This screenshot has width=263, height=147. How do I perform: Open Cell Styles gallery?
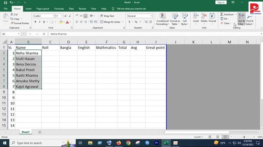coord(185,19)
